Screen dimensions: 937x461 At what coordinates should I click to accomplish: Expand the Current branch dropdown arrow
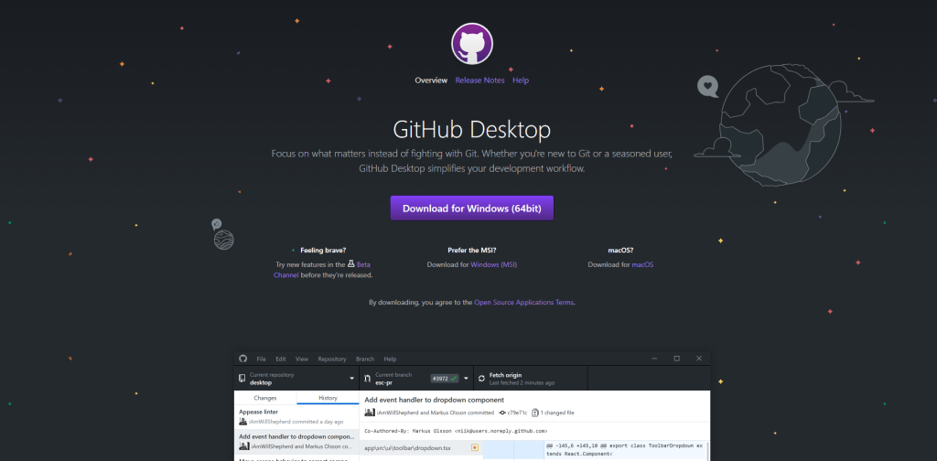pos(466,379)
